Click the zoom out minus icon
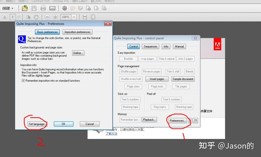Image resolution: width=261 pixels, height=157 pixels. point(47,17)
